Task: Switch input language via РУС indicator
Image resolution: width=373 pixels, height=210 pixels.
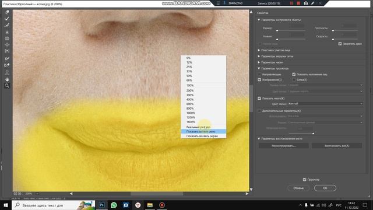Action: tap(339, 205)
